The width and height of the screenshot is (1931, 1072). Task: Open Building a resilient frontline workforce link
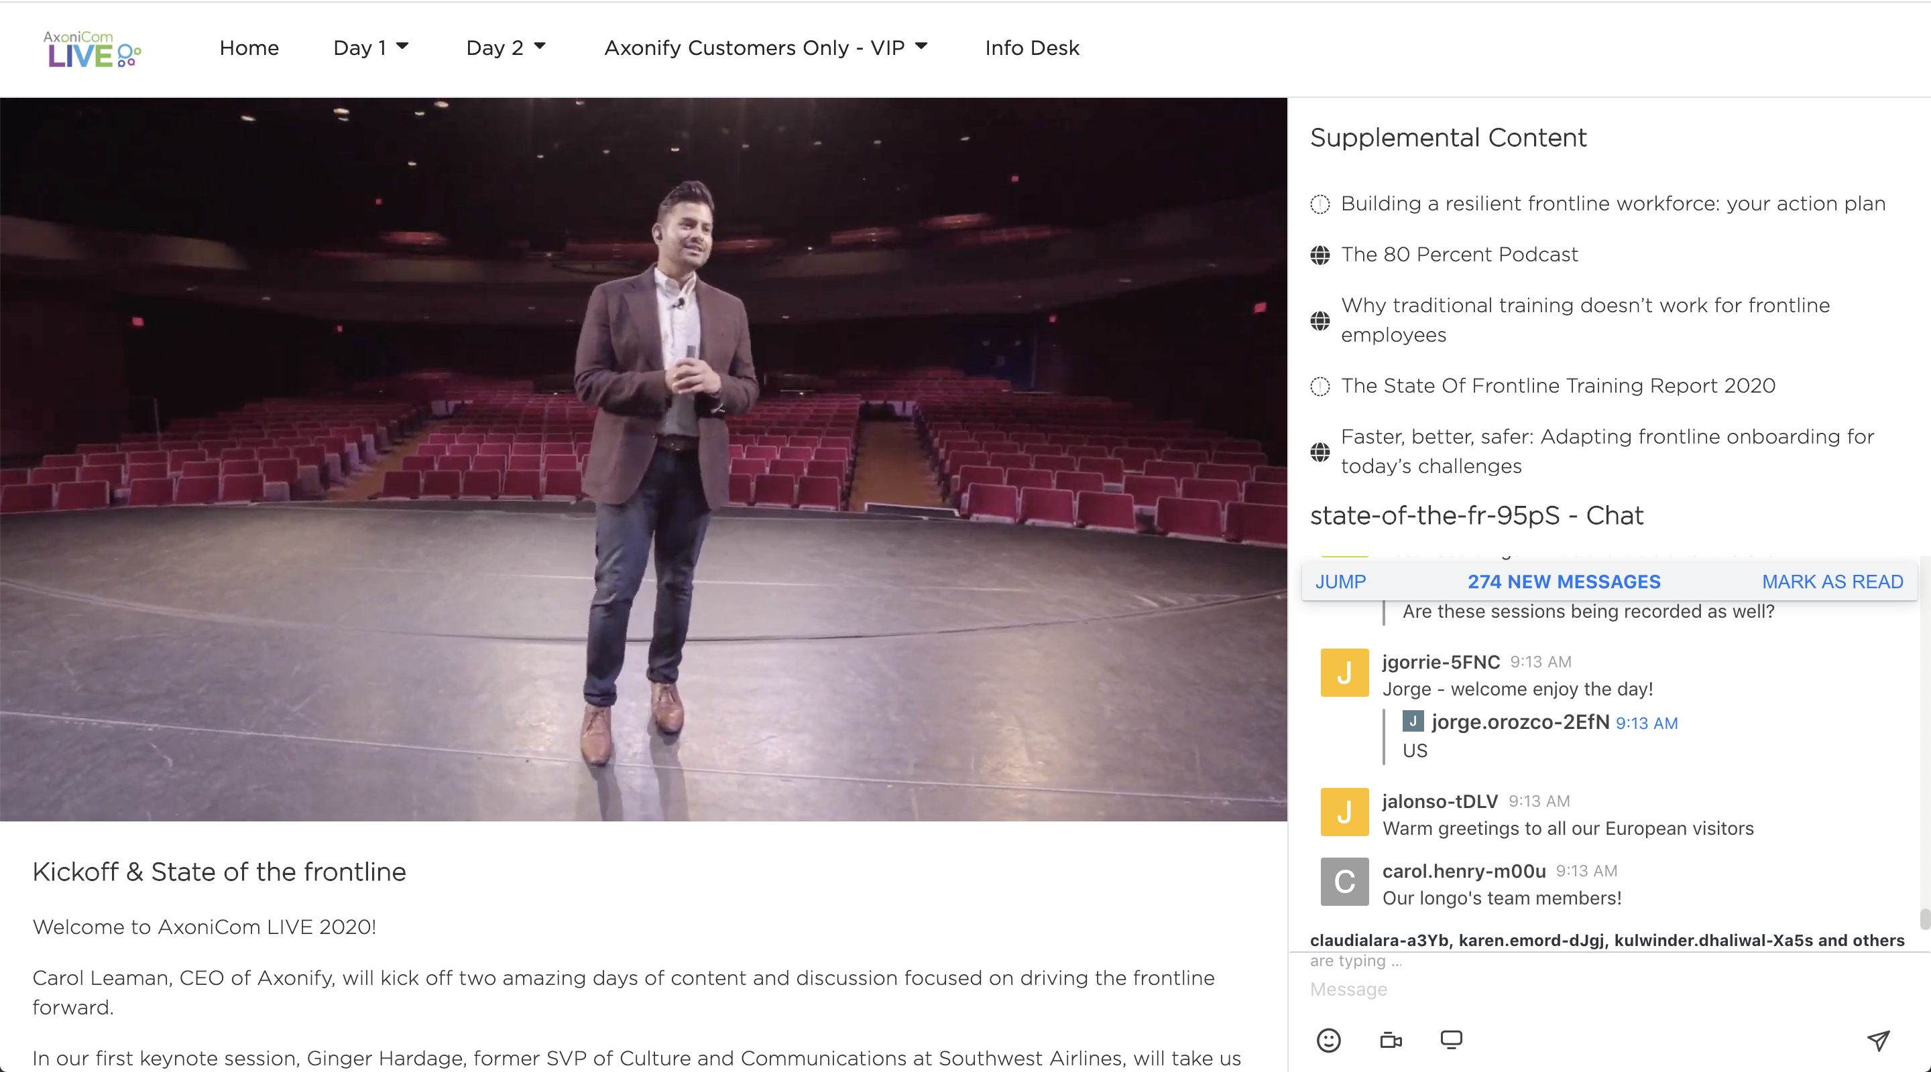tap(1613, 204)
